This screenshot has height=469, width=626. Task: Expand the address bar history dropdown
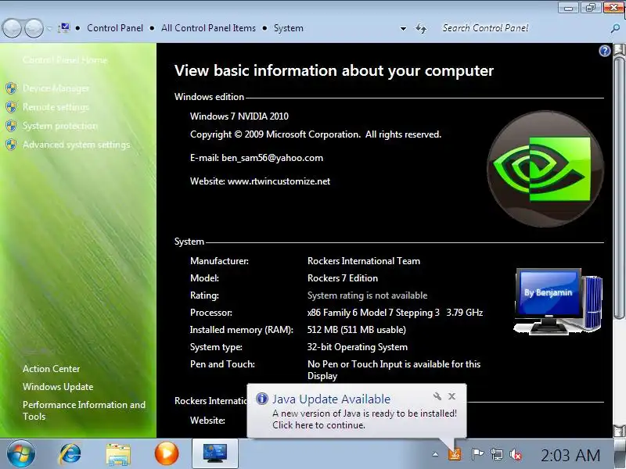[403, 28]
